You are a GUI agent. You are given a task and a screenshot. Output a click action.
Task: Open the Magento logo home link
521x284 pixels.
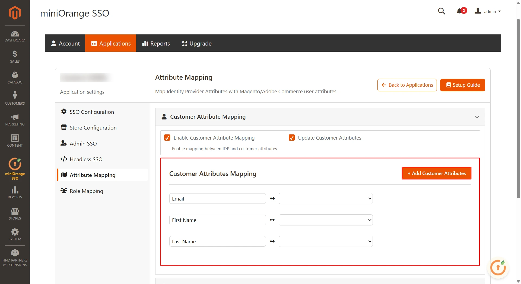coord(15,12)
